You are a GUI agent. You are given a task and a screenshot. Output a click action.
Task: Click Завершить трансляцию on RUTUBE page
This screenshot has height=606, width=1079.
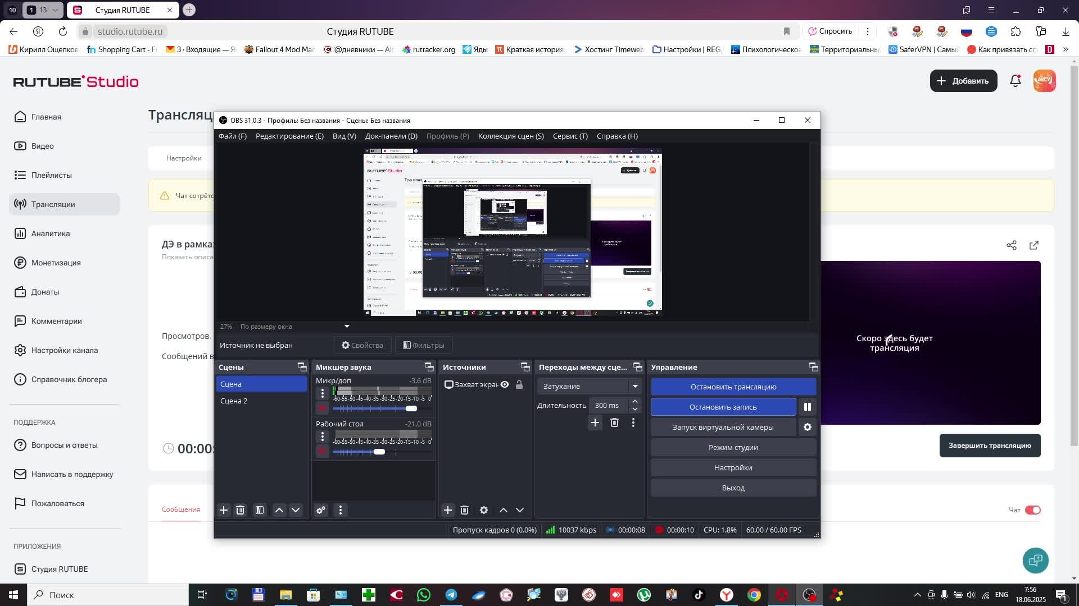pyautogui.click(x=990, y=446)
